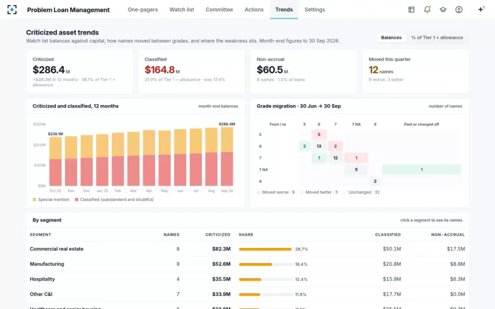
Task: Click the $20.8M classified value
Action: [x=392, y=264]
